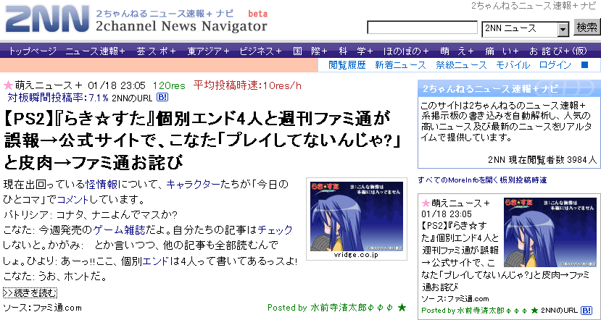This screenshot has width=601, height=320.
Task: Open the 祭級ニュース link
Action: coord(461,65)
